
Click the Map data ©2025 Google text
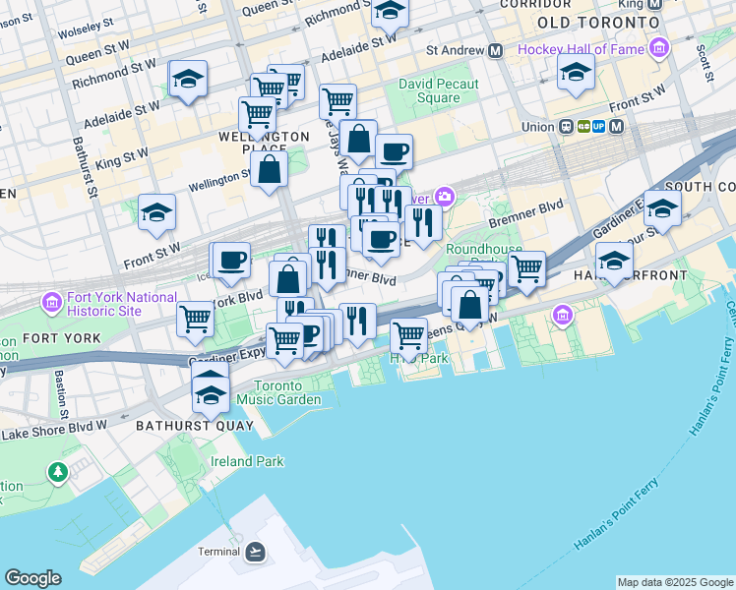tap(675, 582)
